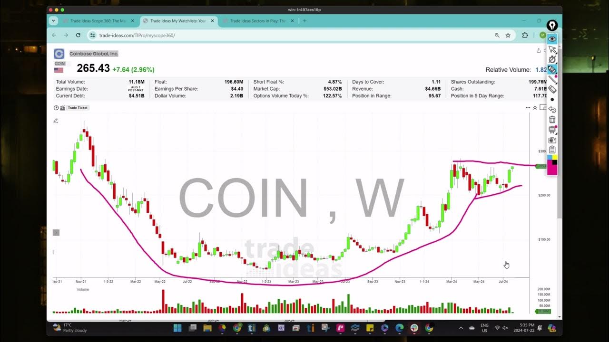Click the ENG US language indicator in the tray
The width and height of the screenshot is (609, 342).
coord(484,328)
